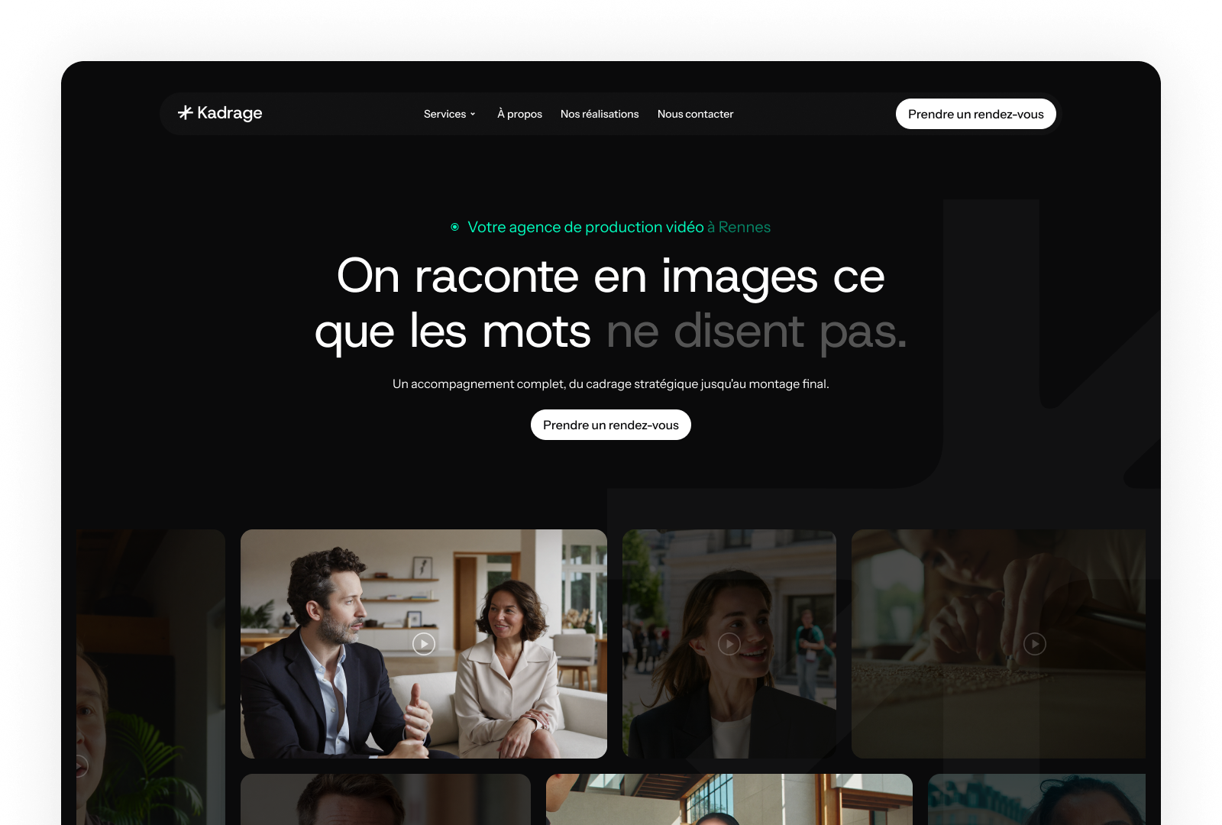Play the video of the hand crafting
Screen dimensions: 1222x825
[x=1035, y=644]
